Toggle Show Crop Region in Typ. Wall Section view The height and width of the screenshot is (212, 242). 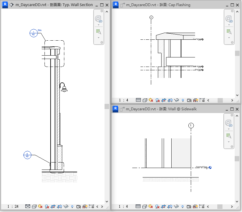pyautogui.click(x=59, y=207)
